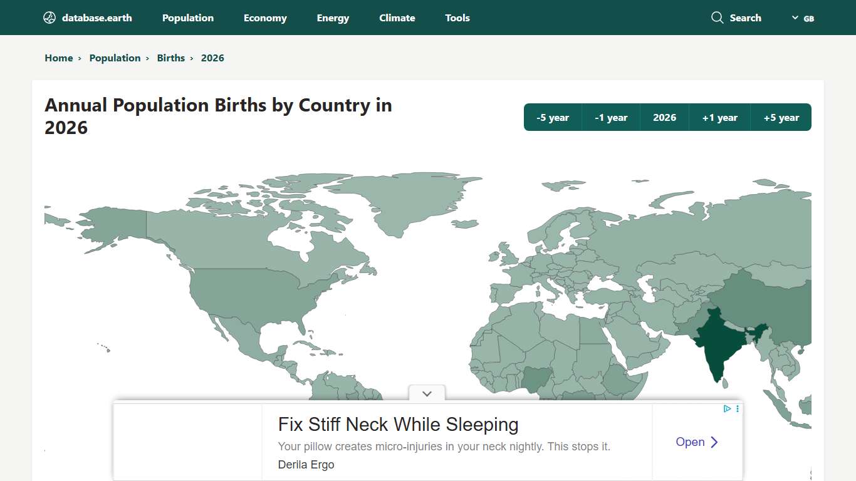This screenshot has width=856, height=481.
Task: Open the Economy menu
Action: 265,18
